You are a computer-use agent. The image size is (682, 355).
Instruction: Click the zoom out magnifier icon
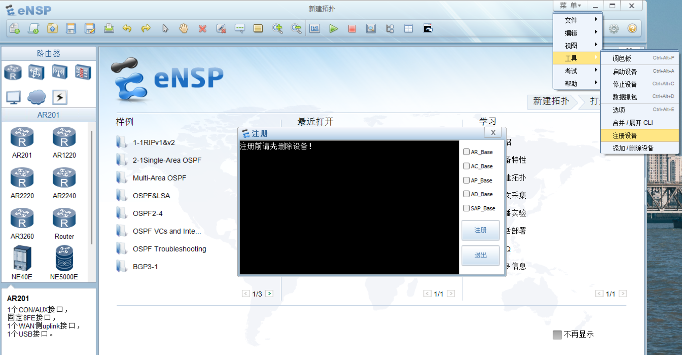tap(296, 29)
